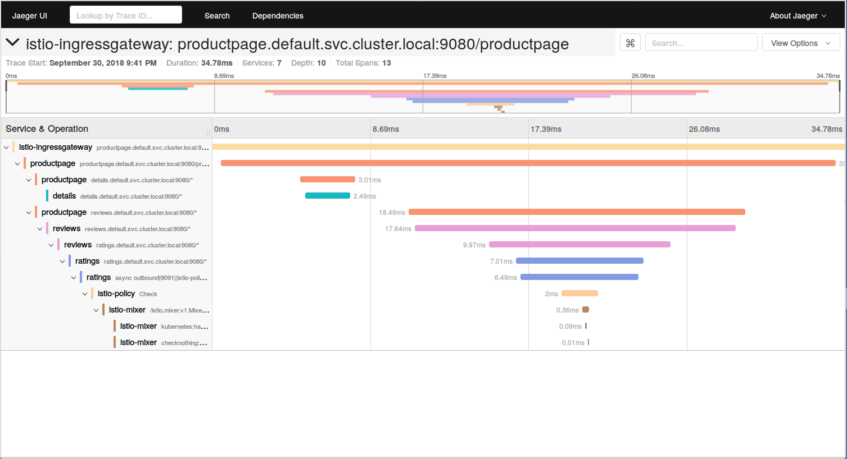Click 17.39ms timeline header tick
The image size is (847, 459).
pyautogui.click(x=546, y=129)
